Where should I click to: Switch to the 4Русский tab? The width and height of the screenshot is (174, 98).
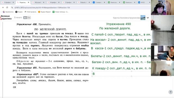click(38, 2)
